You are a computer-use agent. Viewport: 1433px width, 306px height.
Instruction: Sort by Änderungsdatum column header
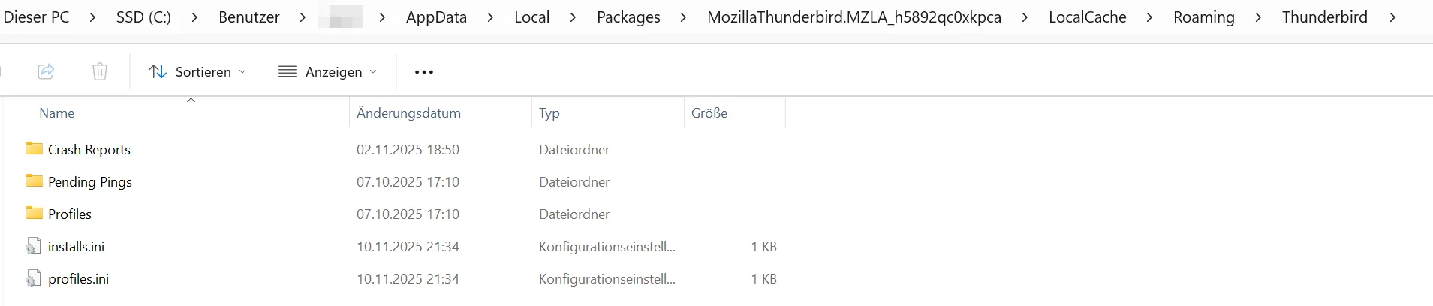(408, 113)
